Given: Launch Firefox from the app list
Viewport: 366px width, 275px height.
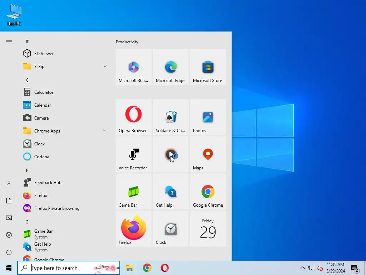Looking at the screenshot, I should pyautogui.click(x=65, y=195).
